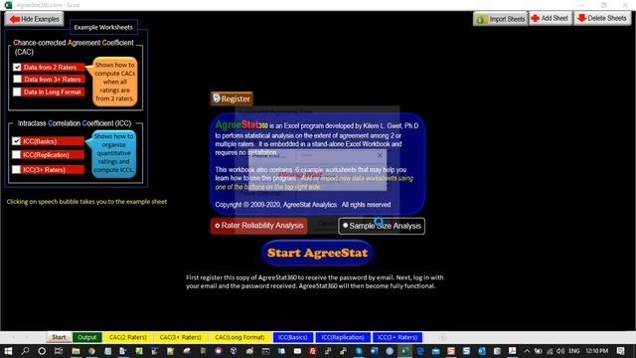Click the new sheet plus icon
The image size is (636, 358).
pyautogui.click(x=442, y=337)
